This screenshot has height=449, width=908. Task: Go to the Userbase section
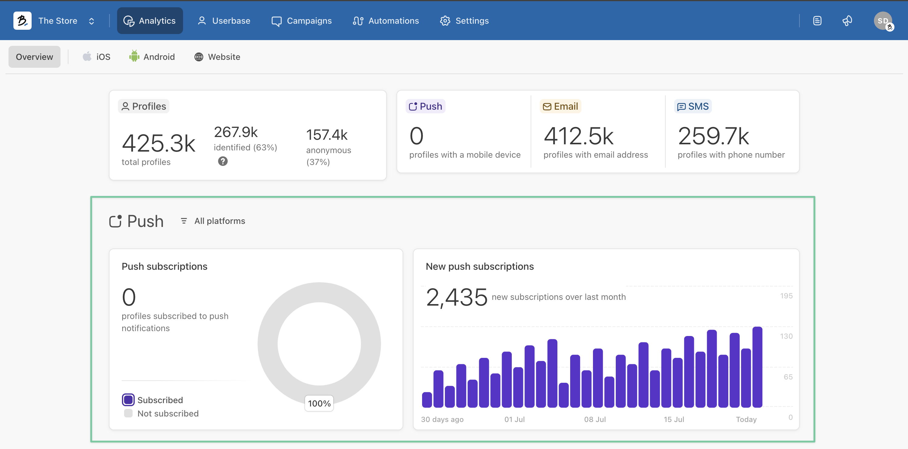pos(224,20)
